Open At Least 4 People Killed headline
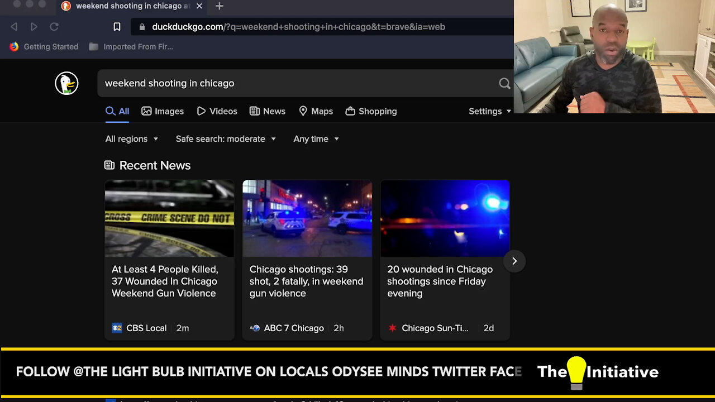The image size is (715, 402). click(x=165, y=281)
